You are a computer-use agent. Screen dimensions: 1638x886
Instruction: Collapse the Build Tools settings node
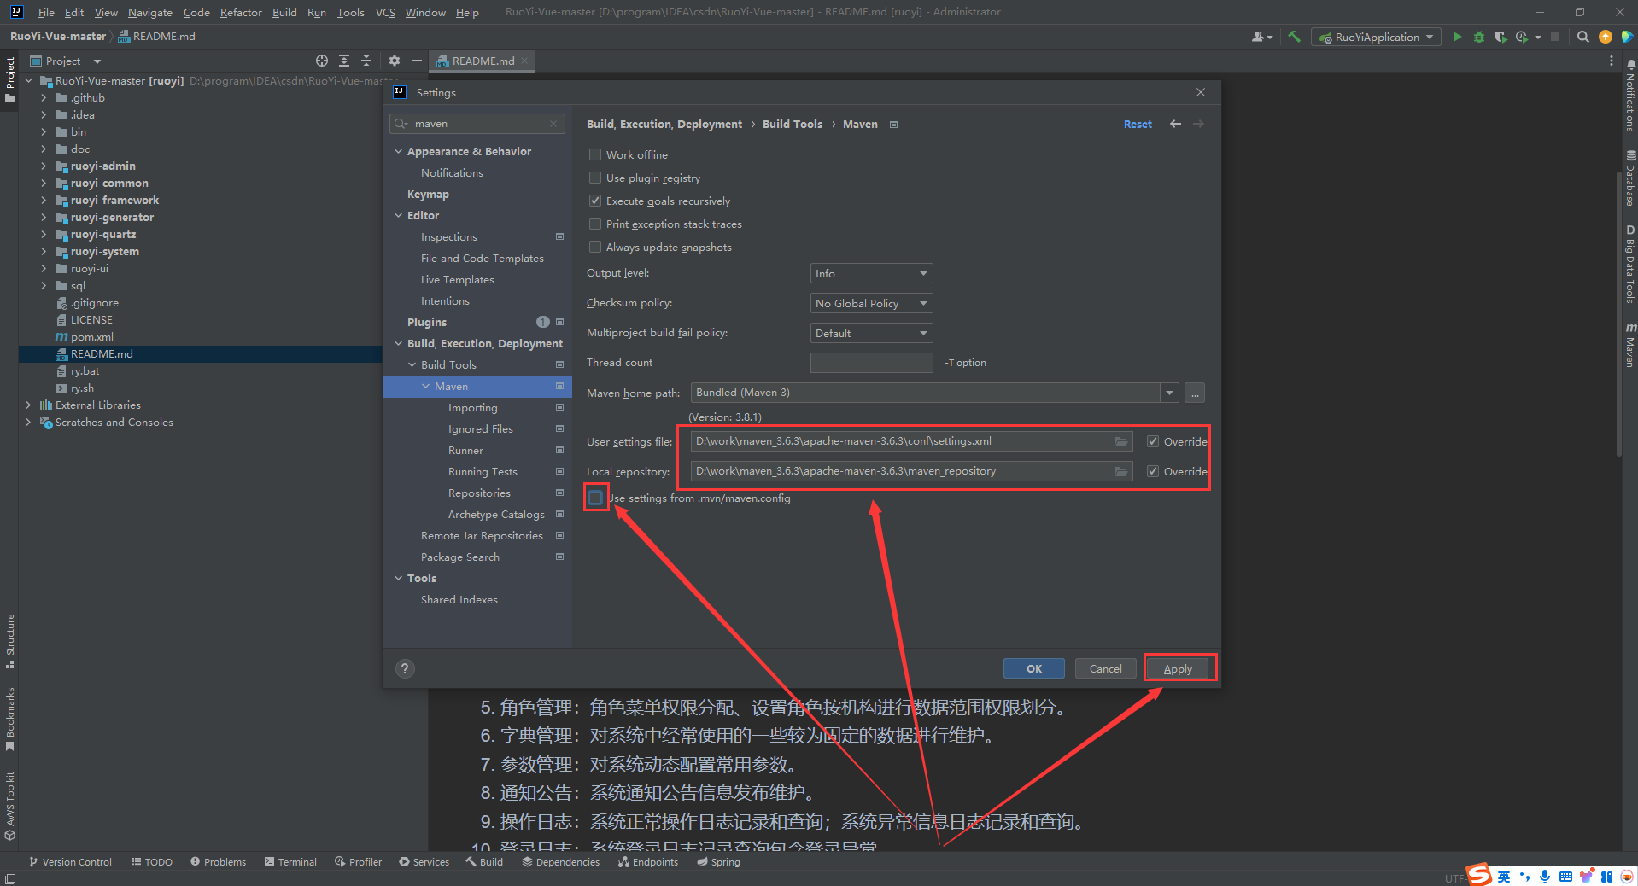point(412,364)
